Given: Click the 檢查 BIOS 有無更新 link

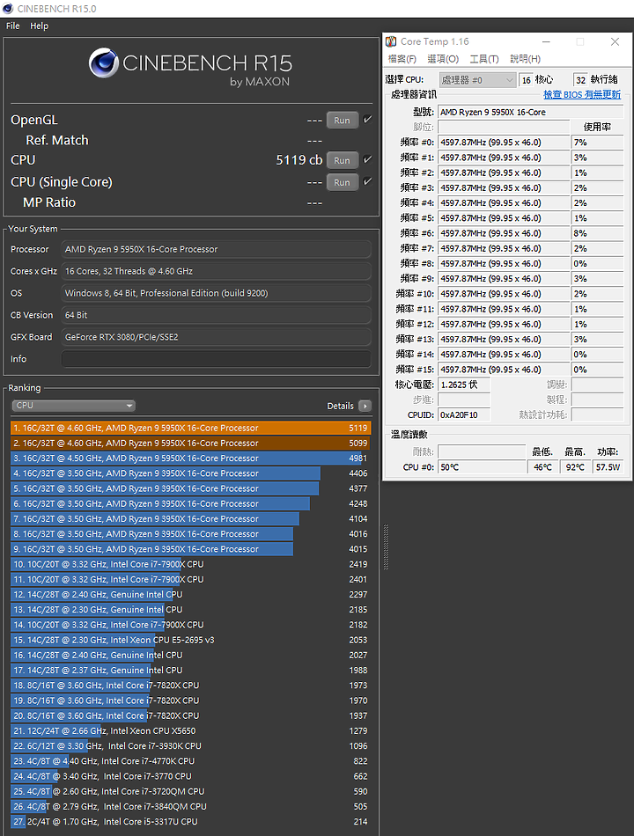Looking at the screenshot, I should tap(582, 94).
